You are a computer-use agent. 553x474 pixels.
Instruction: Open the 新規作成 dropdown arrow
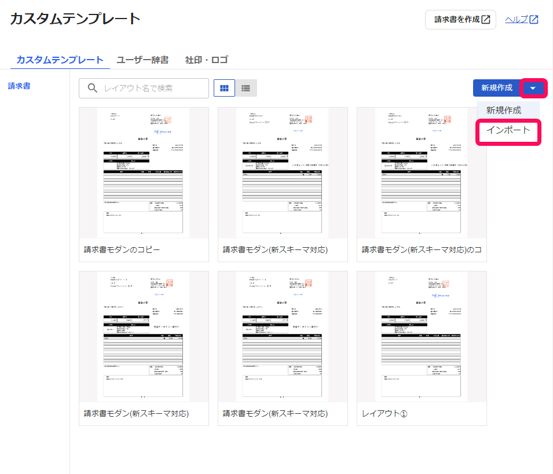tap(533, 88)
